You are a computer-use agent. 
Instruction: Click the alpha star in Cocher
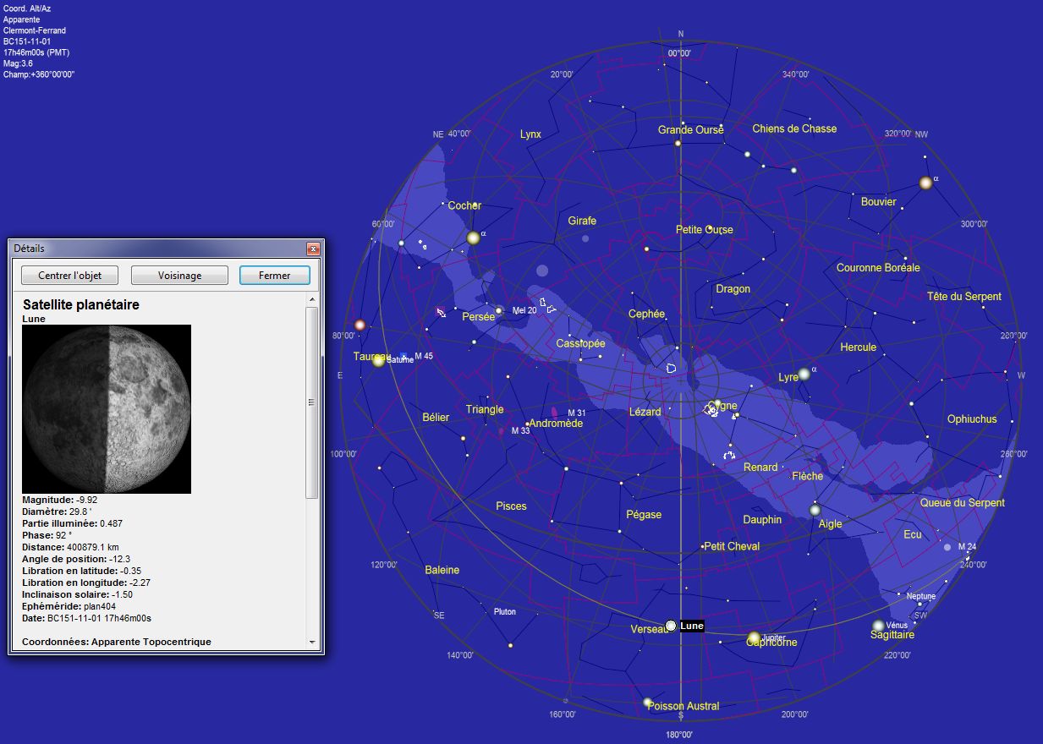473,238
